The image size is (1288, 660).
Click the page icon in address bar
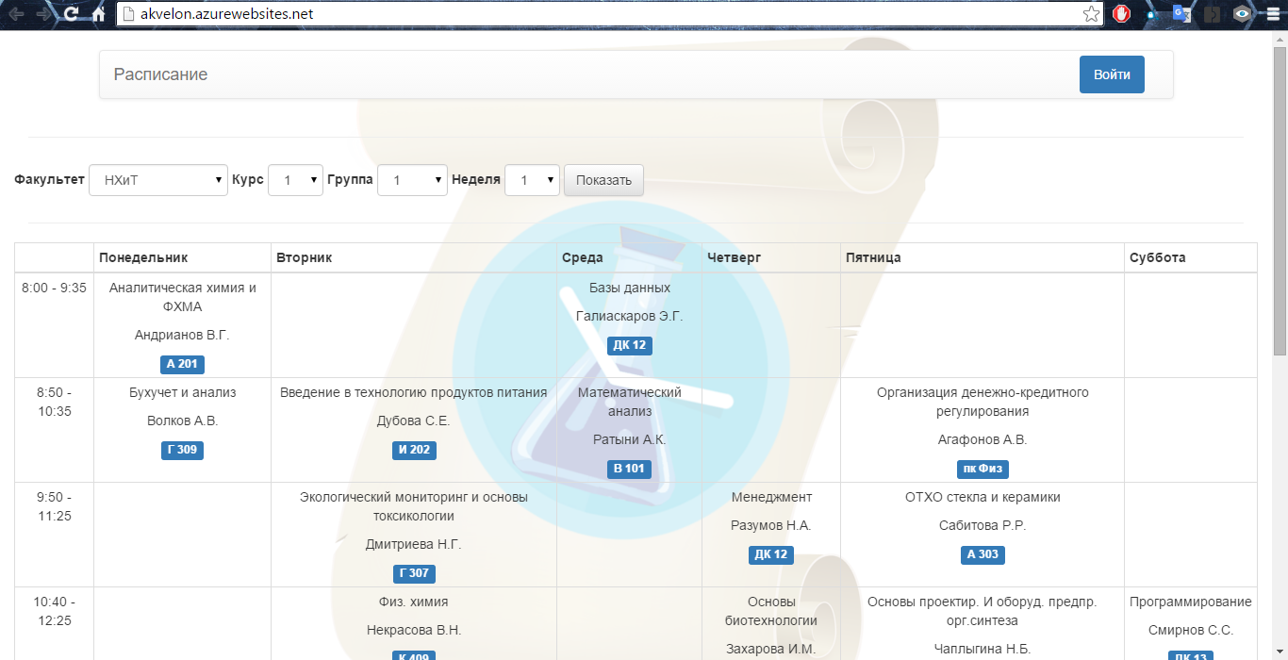[127, 14]
